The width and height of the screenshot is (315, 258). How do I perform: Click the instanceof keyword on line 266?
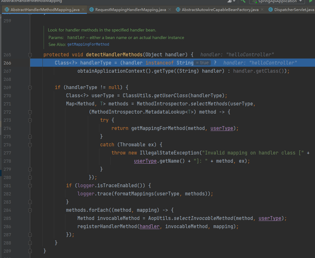[x=160, y=63]
